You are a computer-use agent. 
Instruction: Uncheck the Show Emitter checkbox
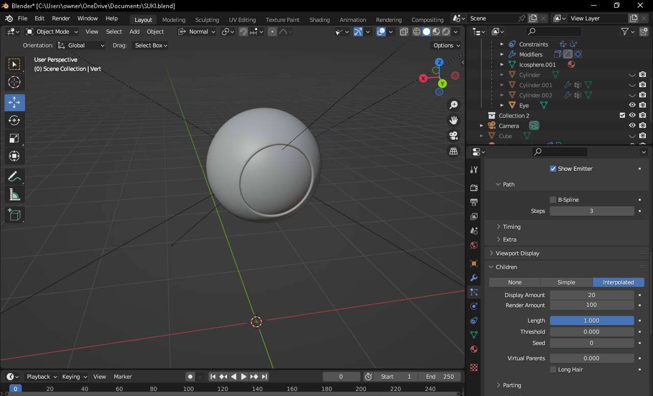tap(553, 169)
